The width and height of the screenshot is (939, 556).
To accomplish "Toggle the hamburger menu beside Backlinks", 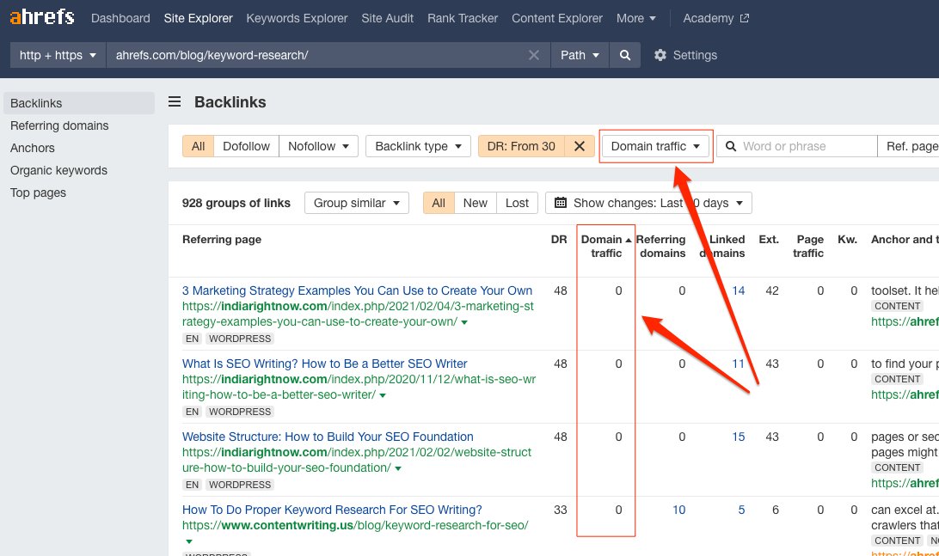I will [175, 101].
